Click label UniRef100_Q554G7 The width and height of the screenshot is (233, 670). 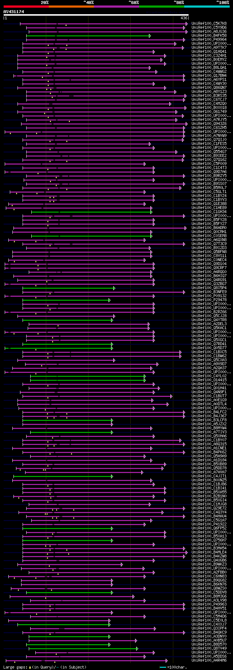[x=209, y=151]
